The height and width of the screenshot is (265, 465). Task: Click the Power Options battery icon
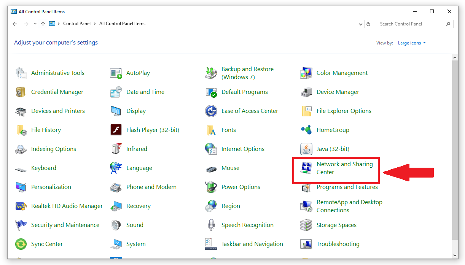(x=211, y=187)
